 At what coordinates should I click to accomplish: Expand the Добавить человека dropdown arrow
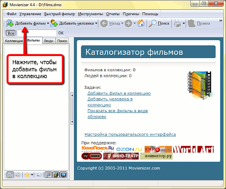click(96, 23)
